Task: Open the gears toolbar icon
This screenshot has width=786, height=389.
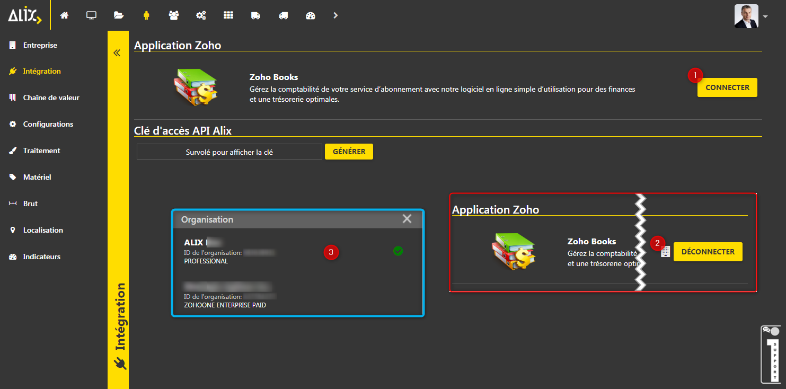Action: tap(201, 15)
